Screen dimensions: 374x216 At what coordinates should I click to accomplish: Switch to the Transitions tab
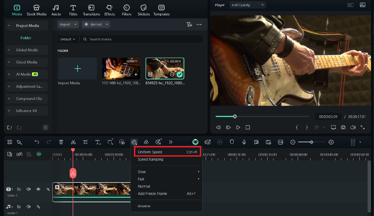pos(91,10)
